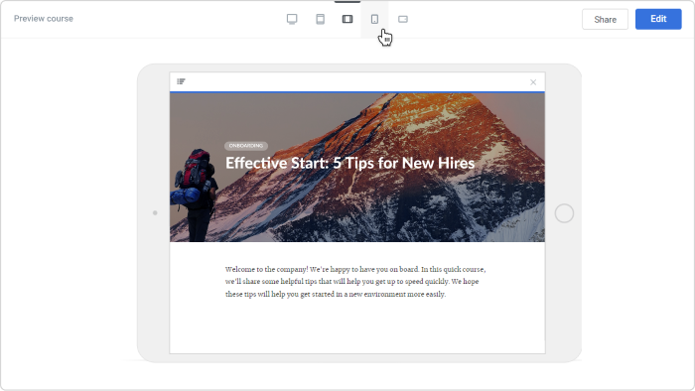The height and width of the screenshot is (391, 695).
Task: Click the blue Edit button
Action: pos(658,19)
